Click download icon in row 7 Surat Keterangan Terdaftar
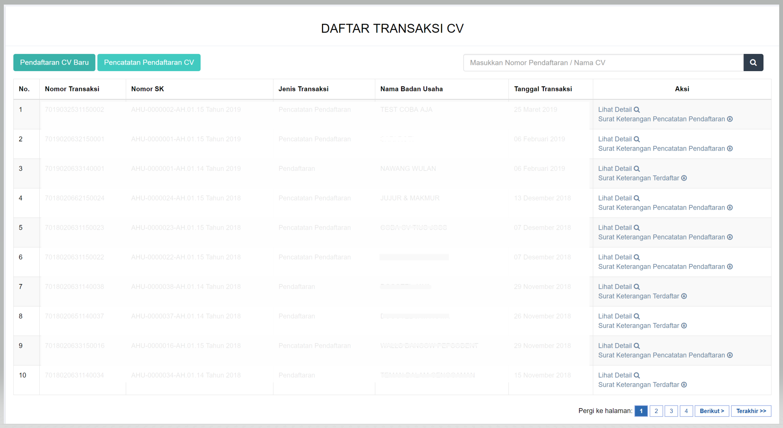The image size is (783, 428). [x=684, y=296]
